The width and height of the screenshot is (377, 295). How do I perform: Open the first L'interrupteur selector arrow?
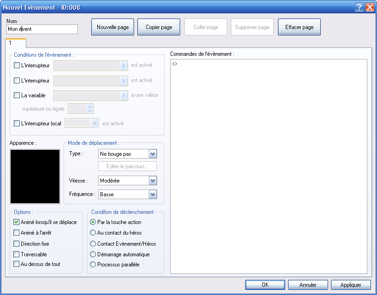(x=124, y=65)
